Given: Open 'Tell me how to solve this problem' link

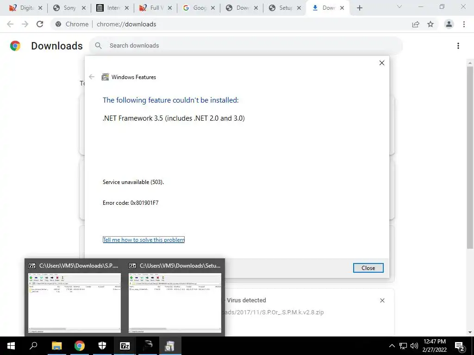Looking at the screenshot, I should (x=143, y=240).
